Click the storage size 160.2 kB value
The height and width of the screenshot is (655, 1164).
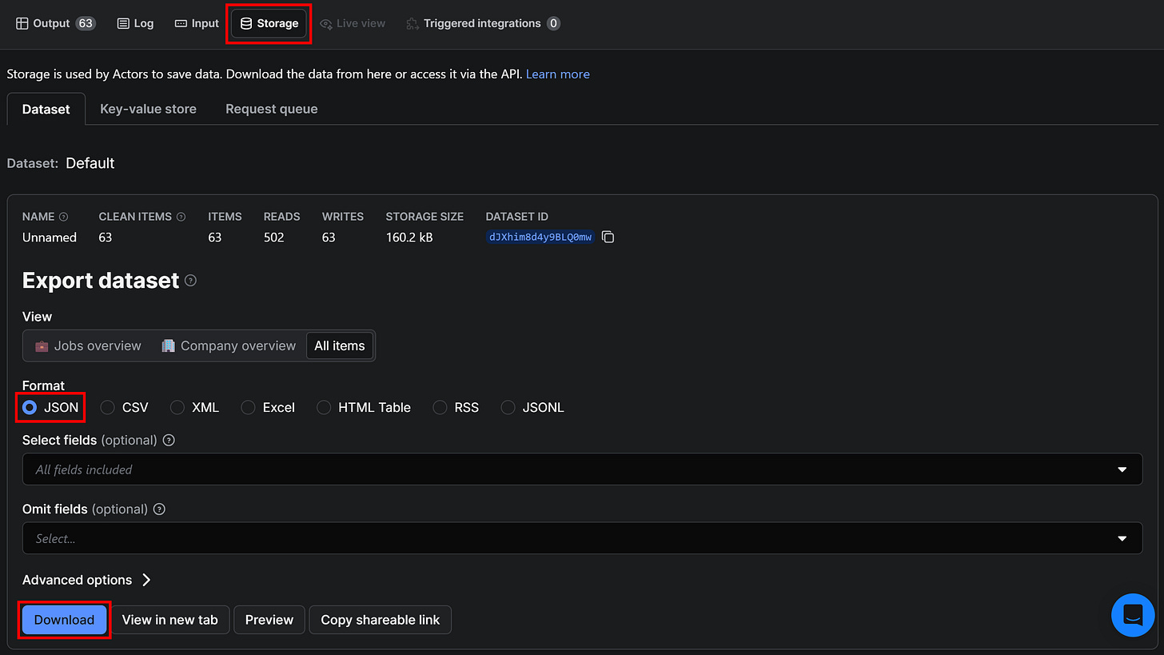(409, 238)
